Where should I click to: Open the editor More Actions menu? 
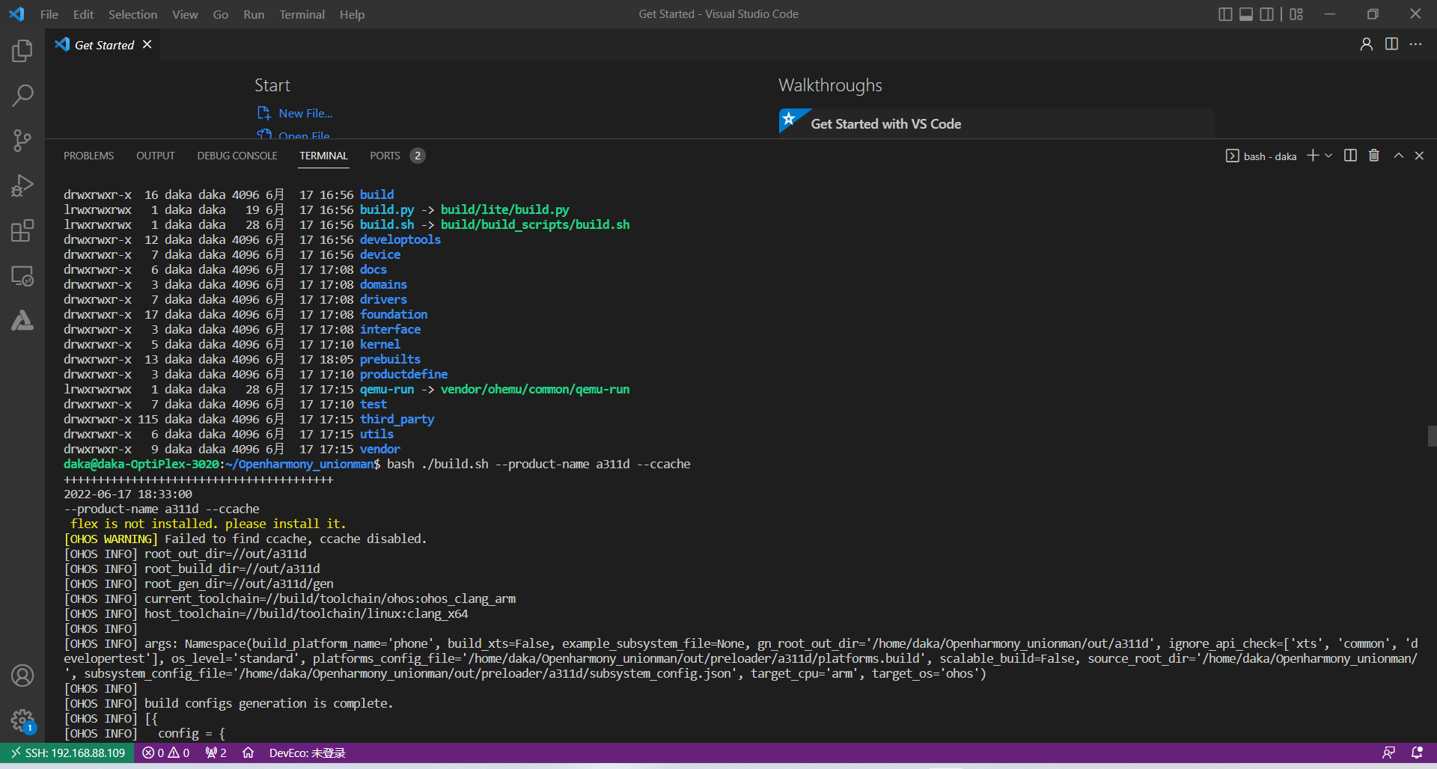tap(1415, 44)
